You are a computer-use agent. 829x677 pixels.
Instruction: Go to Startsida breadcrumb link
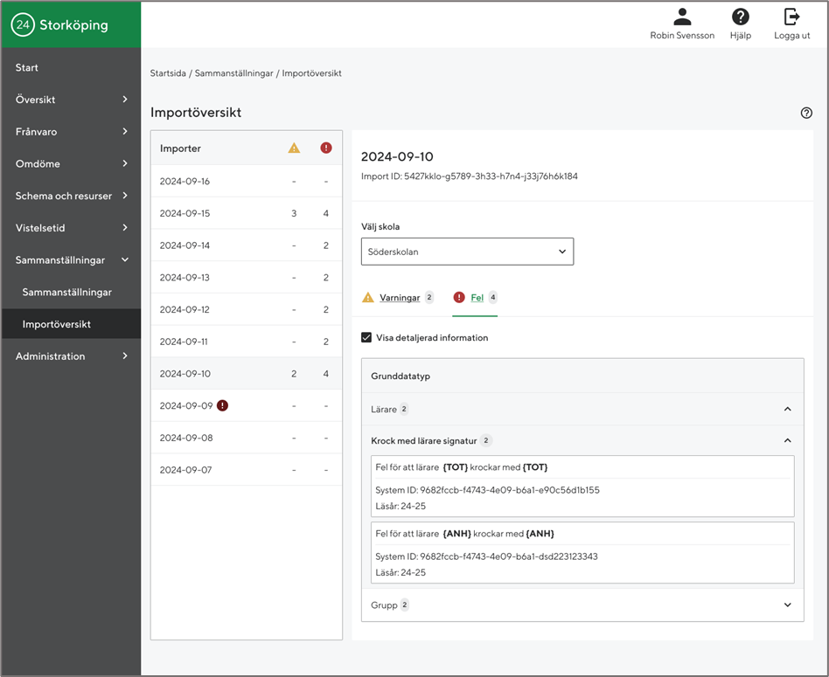168,73
